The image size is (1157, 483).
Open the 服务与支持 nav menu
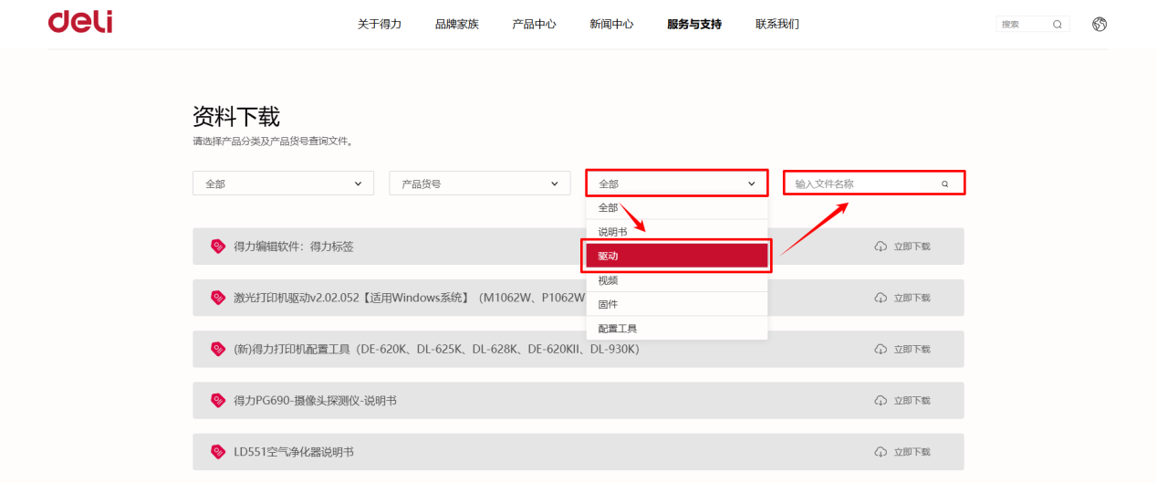(694, 25)
